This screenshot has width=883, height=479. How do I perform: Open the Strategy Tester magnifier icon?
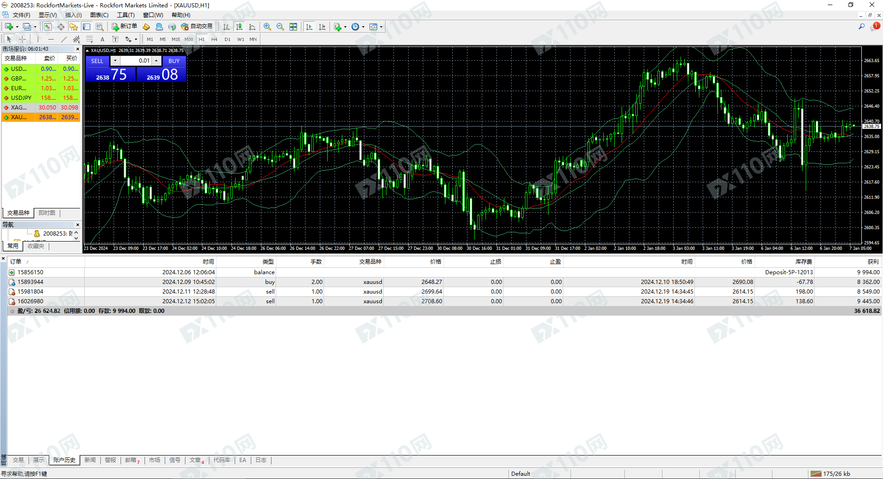(x=99, y=27)
